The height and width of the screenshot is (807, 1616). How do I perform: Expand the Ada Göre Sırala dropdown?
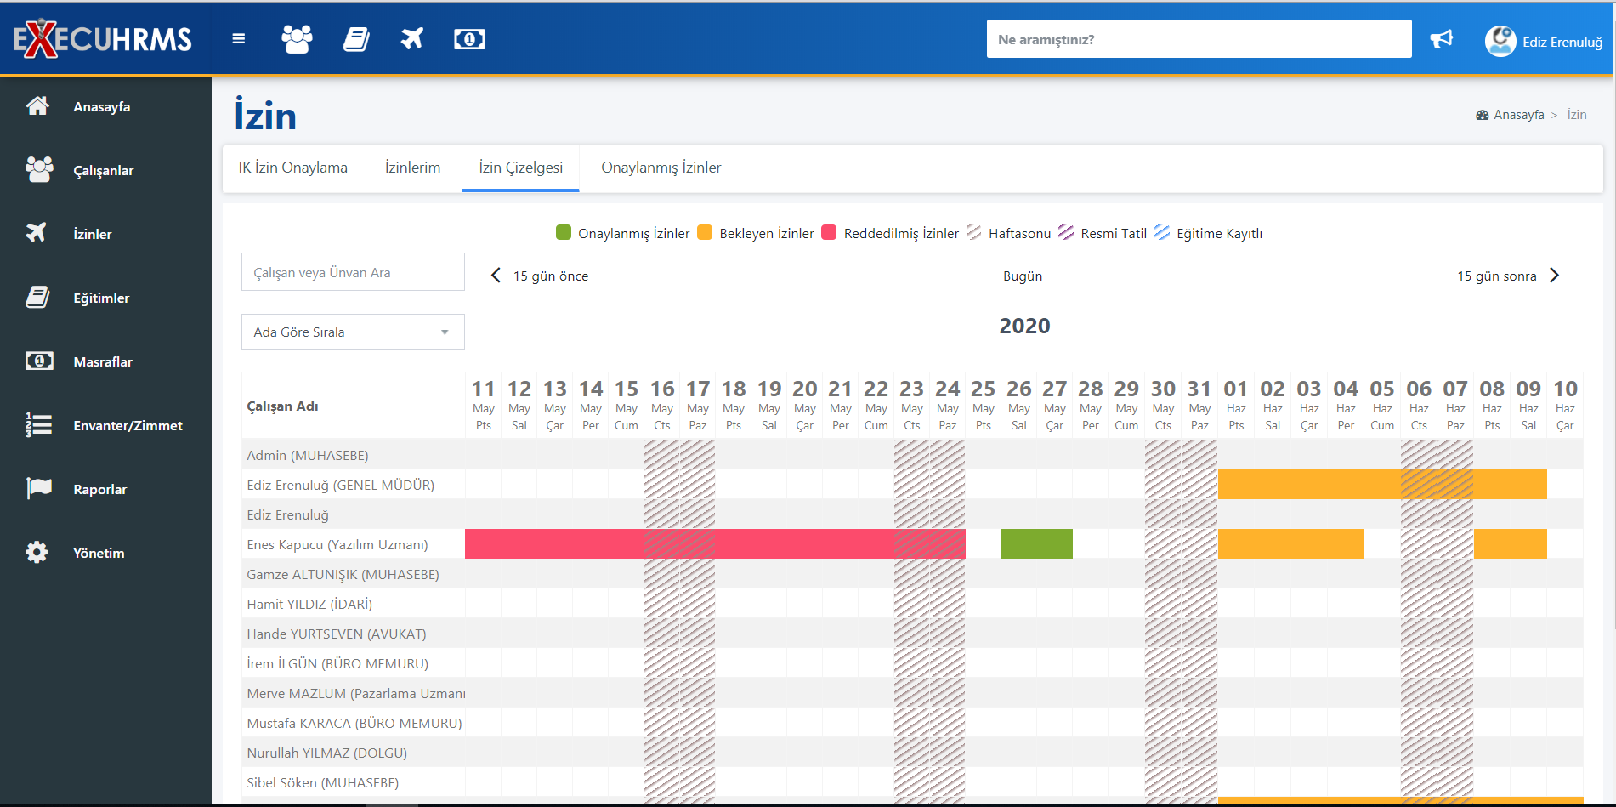[353, 332]
